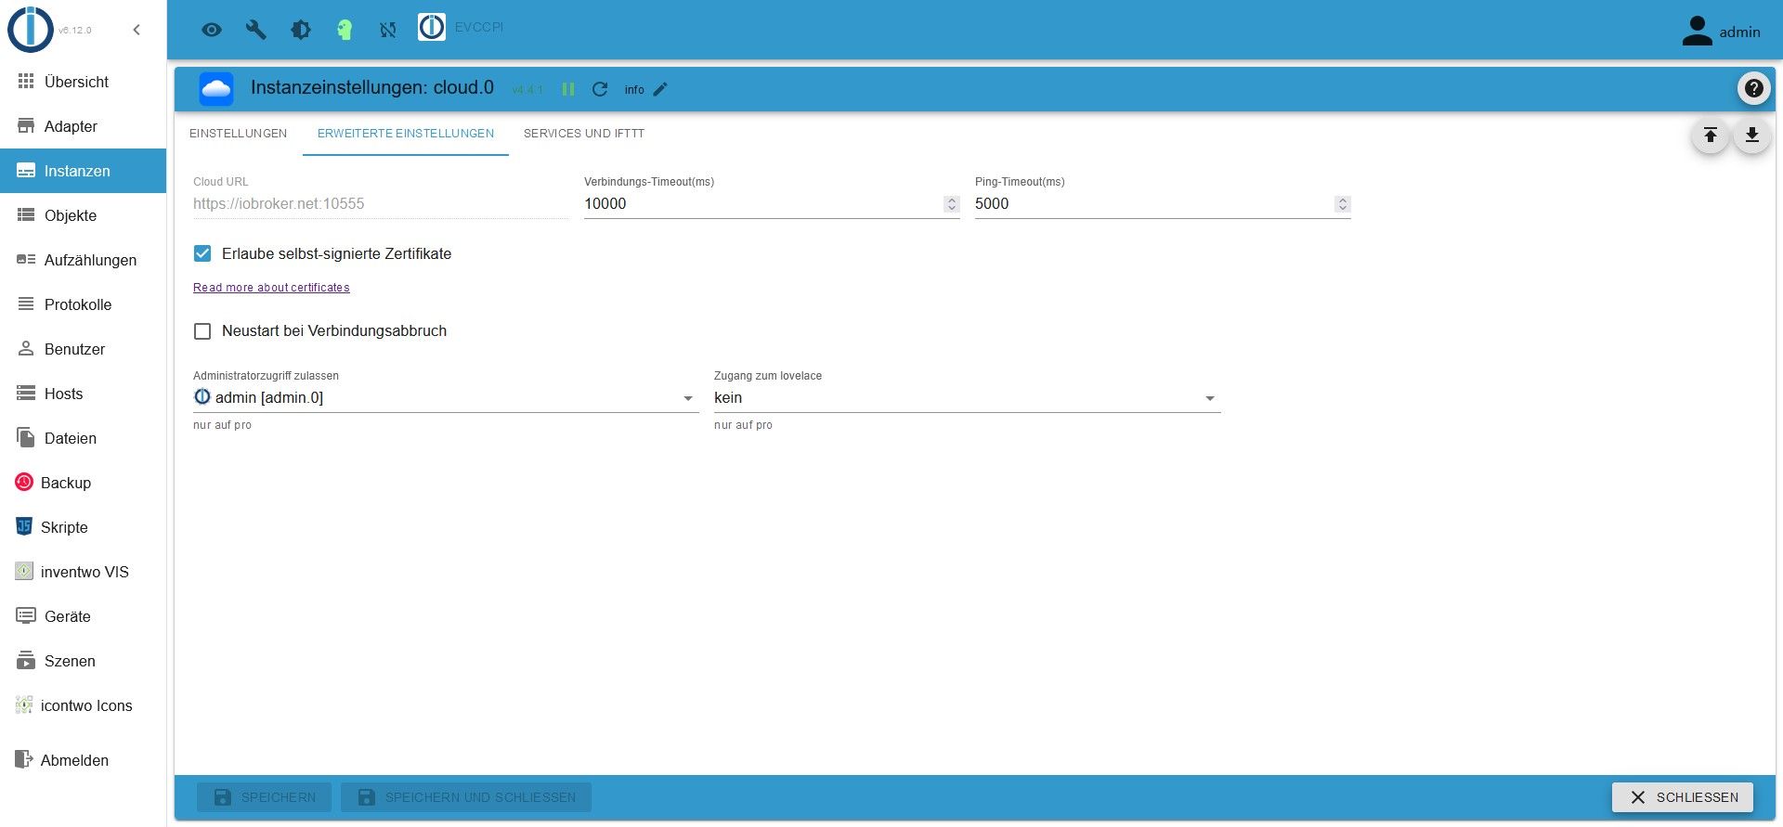Open Backup in the sidebar
1783x827 pixels.
pyautogui.click(x=83, y=483)
